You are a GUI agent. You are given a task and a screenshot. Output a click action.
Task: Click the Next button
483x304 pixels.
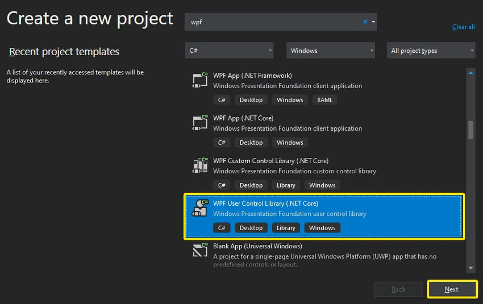[x=452, y=289]
